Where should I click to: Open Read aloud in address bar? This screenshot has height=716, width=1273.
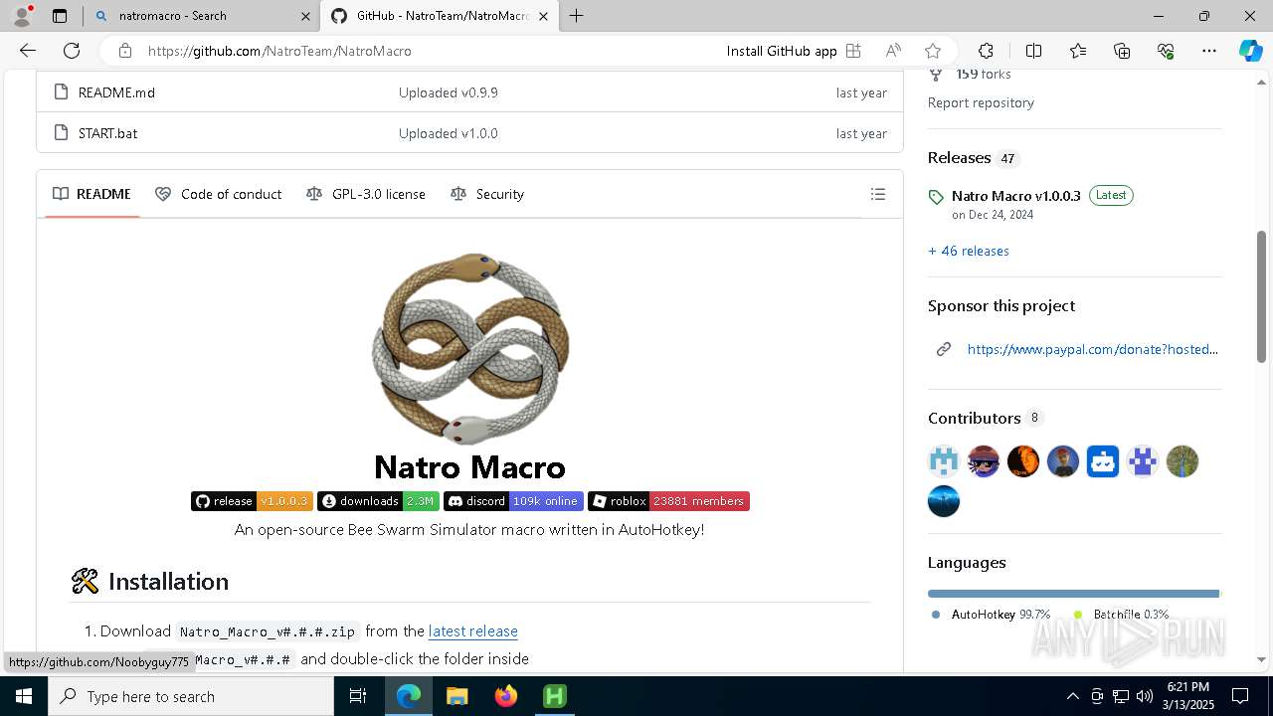892,51
